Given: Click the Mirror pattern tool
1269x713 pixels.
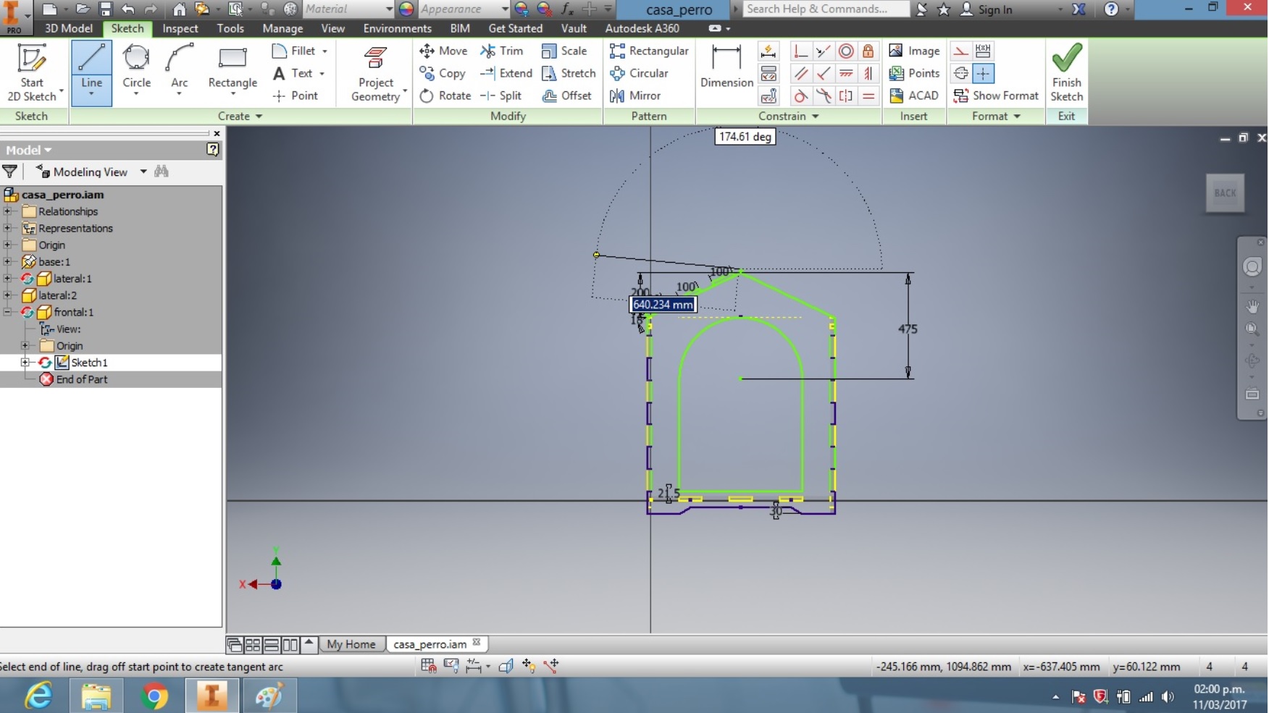Looking at the screenshot, I should (x=635, y=96).
